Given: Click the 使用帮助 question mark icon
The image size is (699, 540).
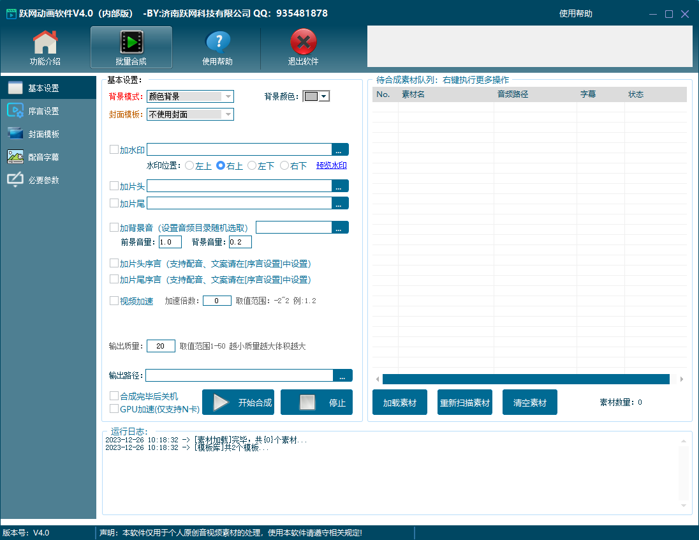Looking at the screenshot, I should (217, 43).
